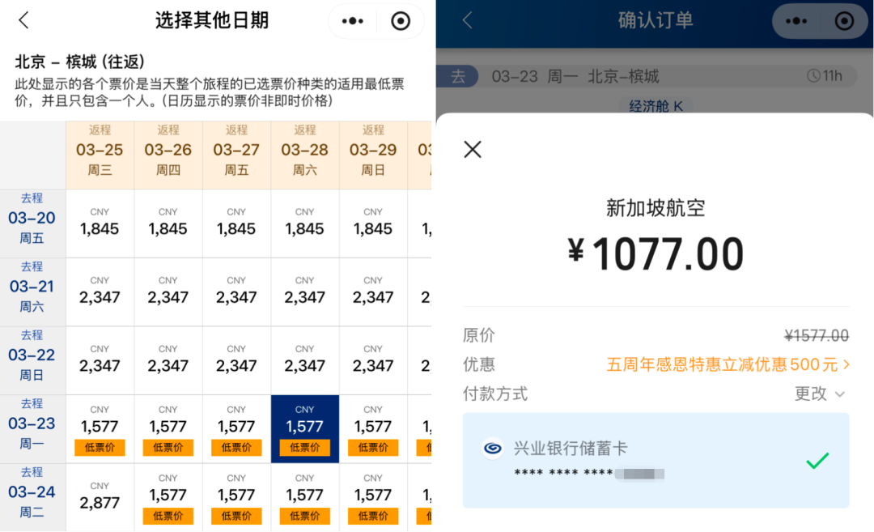874x532 pixels.
Task: Click the 去 outbound trip tab
Action: [458, 76]
